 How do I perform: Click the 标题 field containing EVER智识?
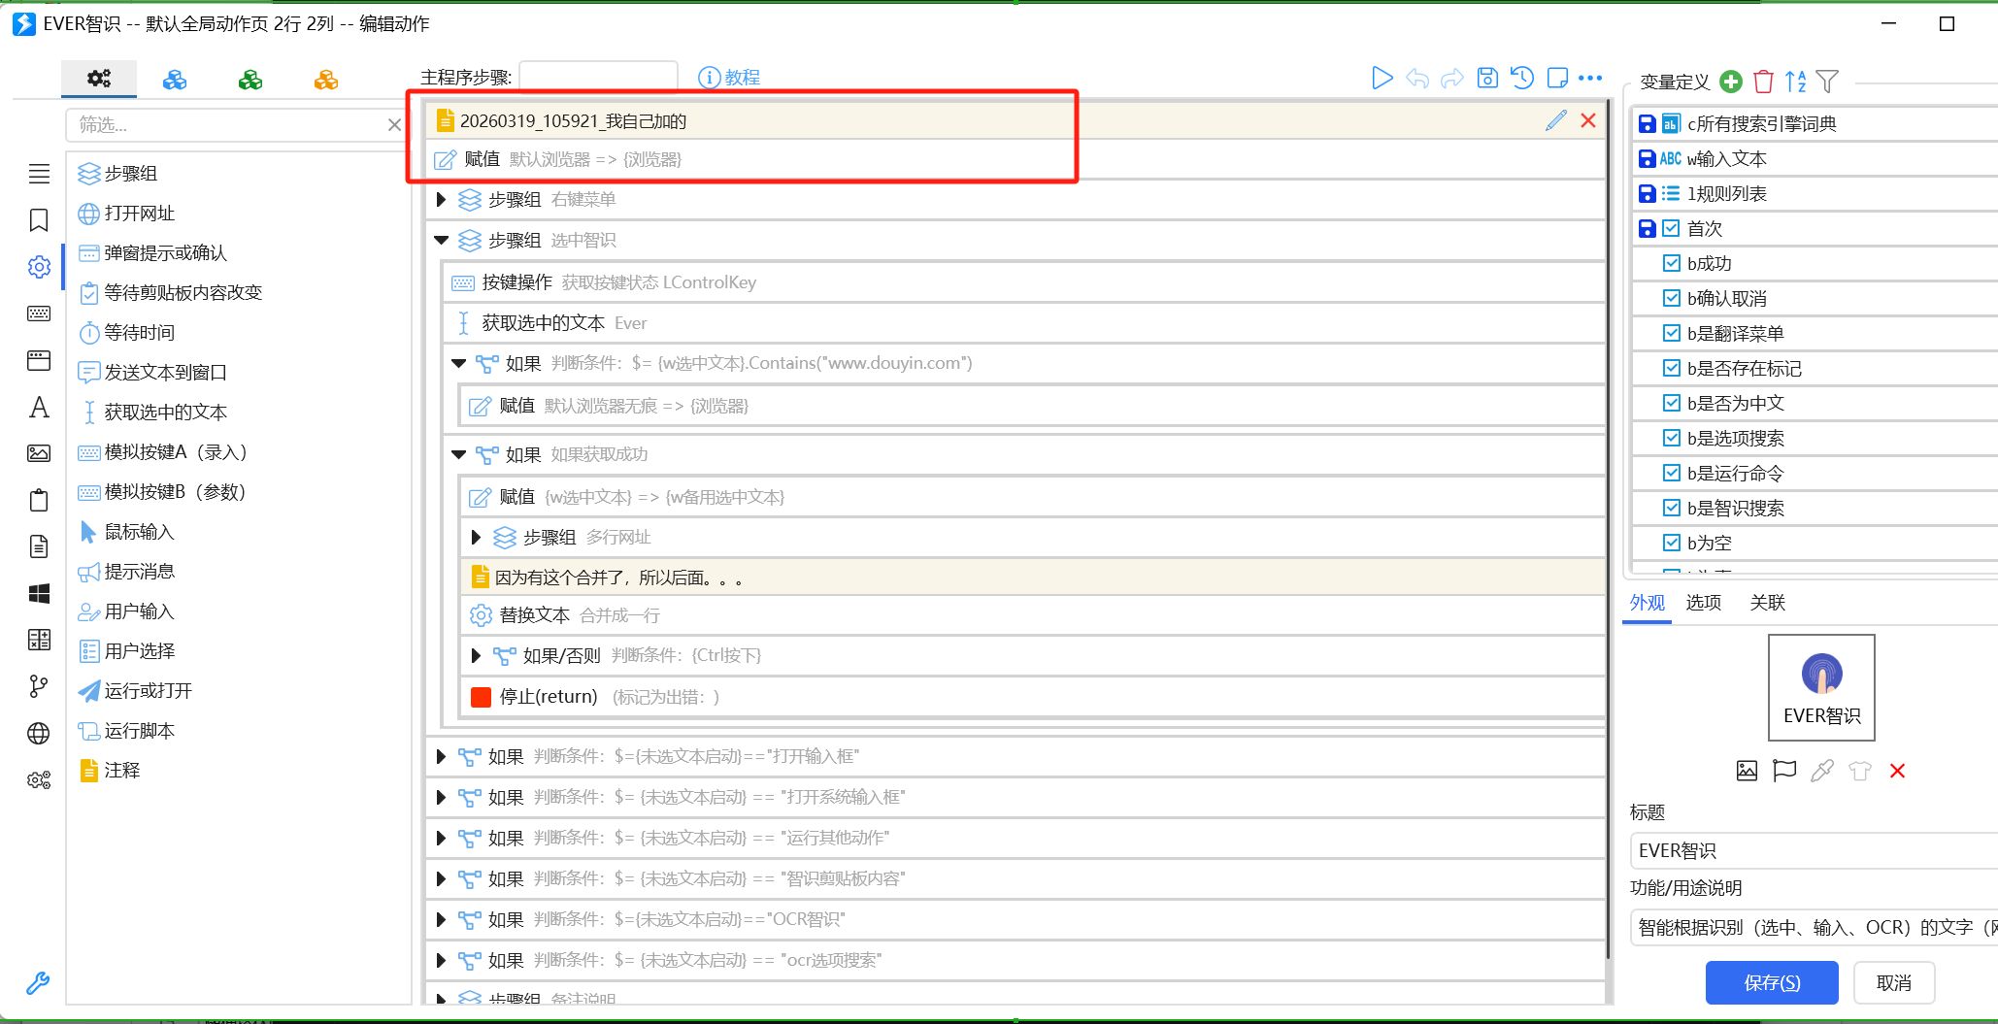pos(1814,850)
